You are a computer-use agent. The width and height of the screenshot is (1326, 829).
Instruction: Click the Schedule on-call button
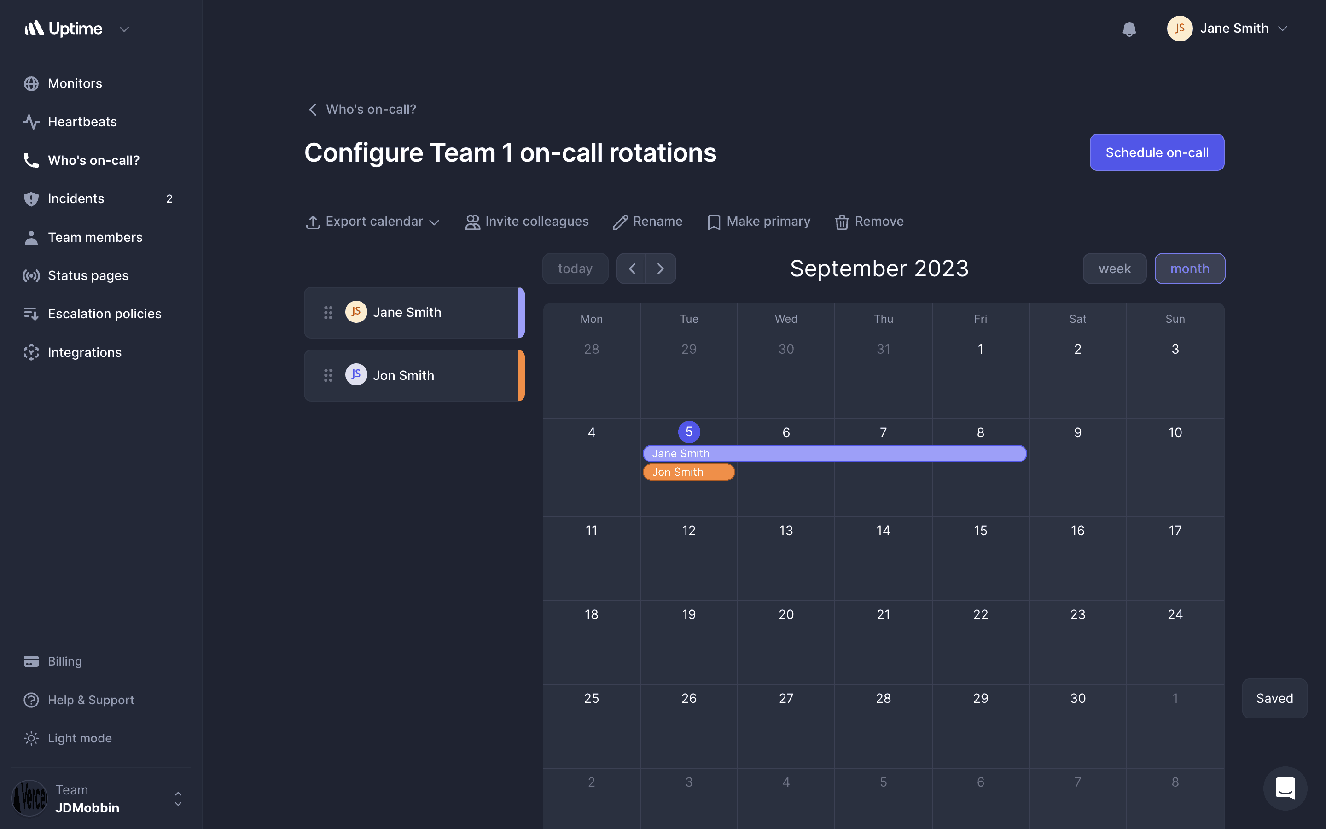[x=1157, y=152]
